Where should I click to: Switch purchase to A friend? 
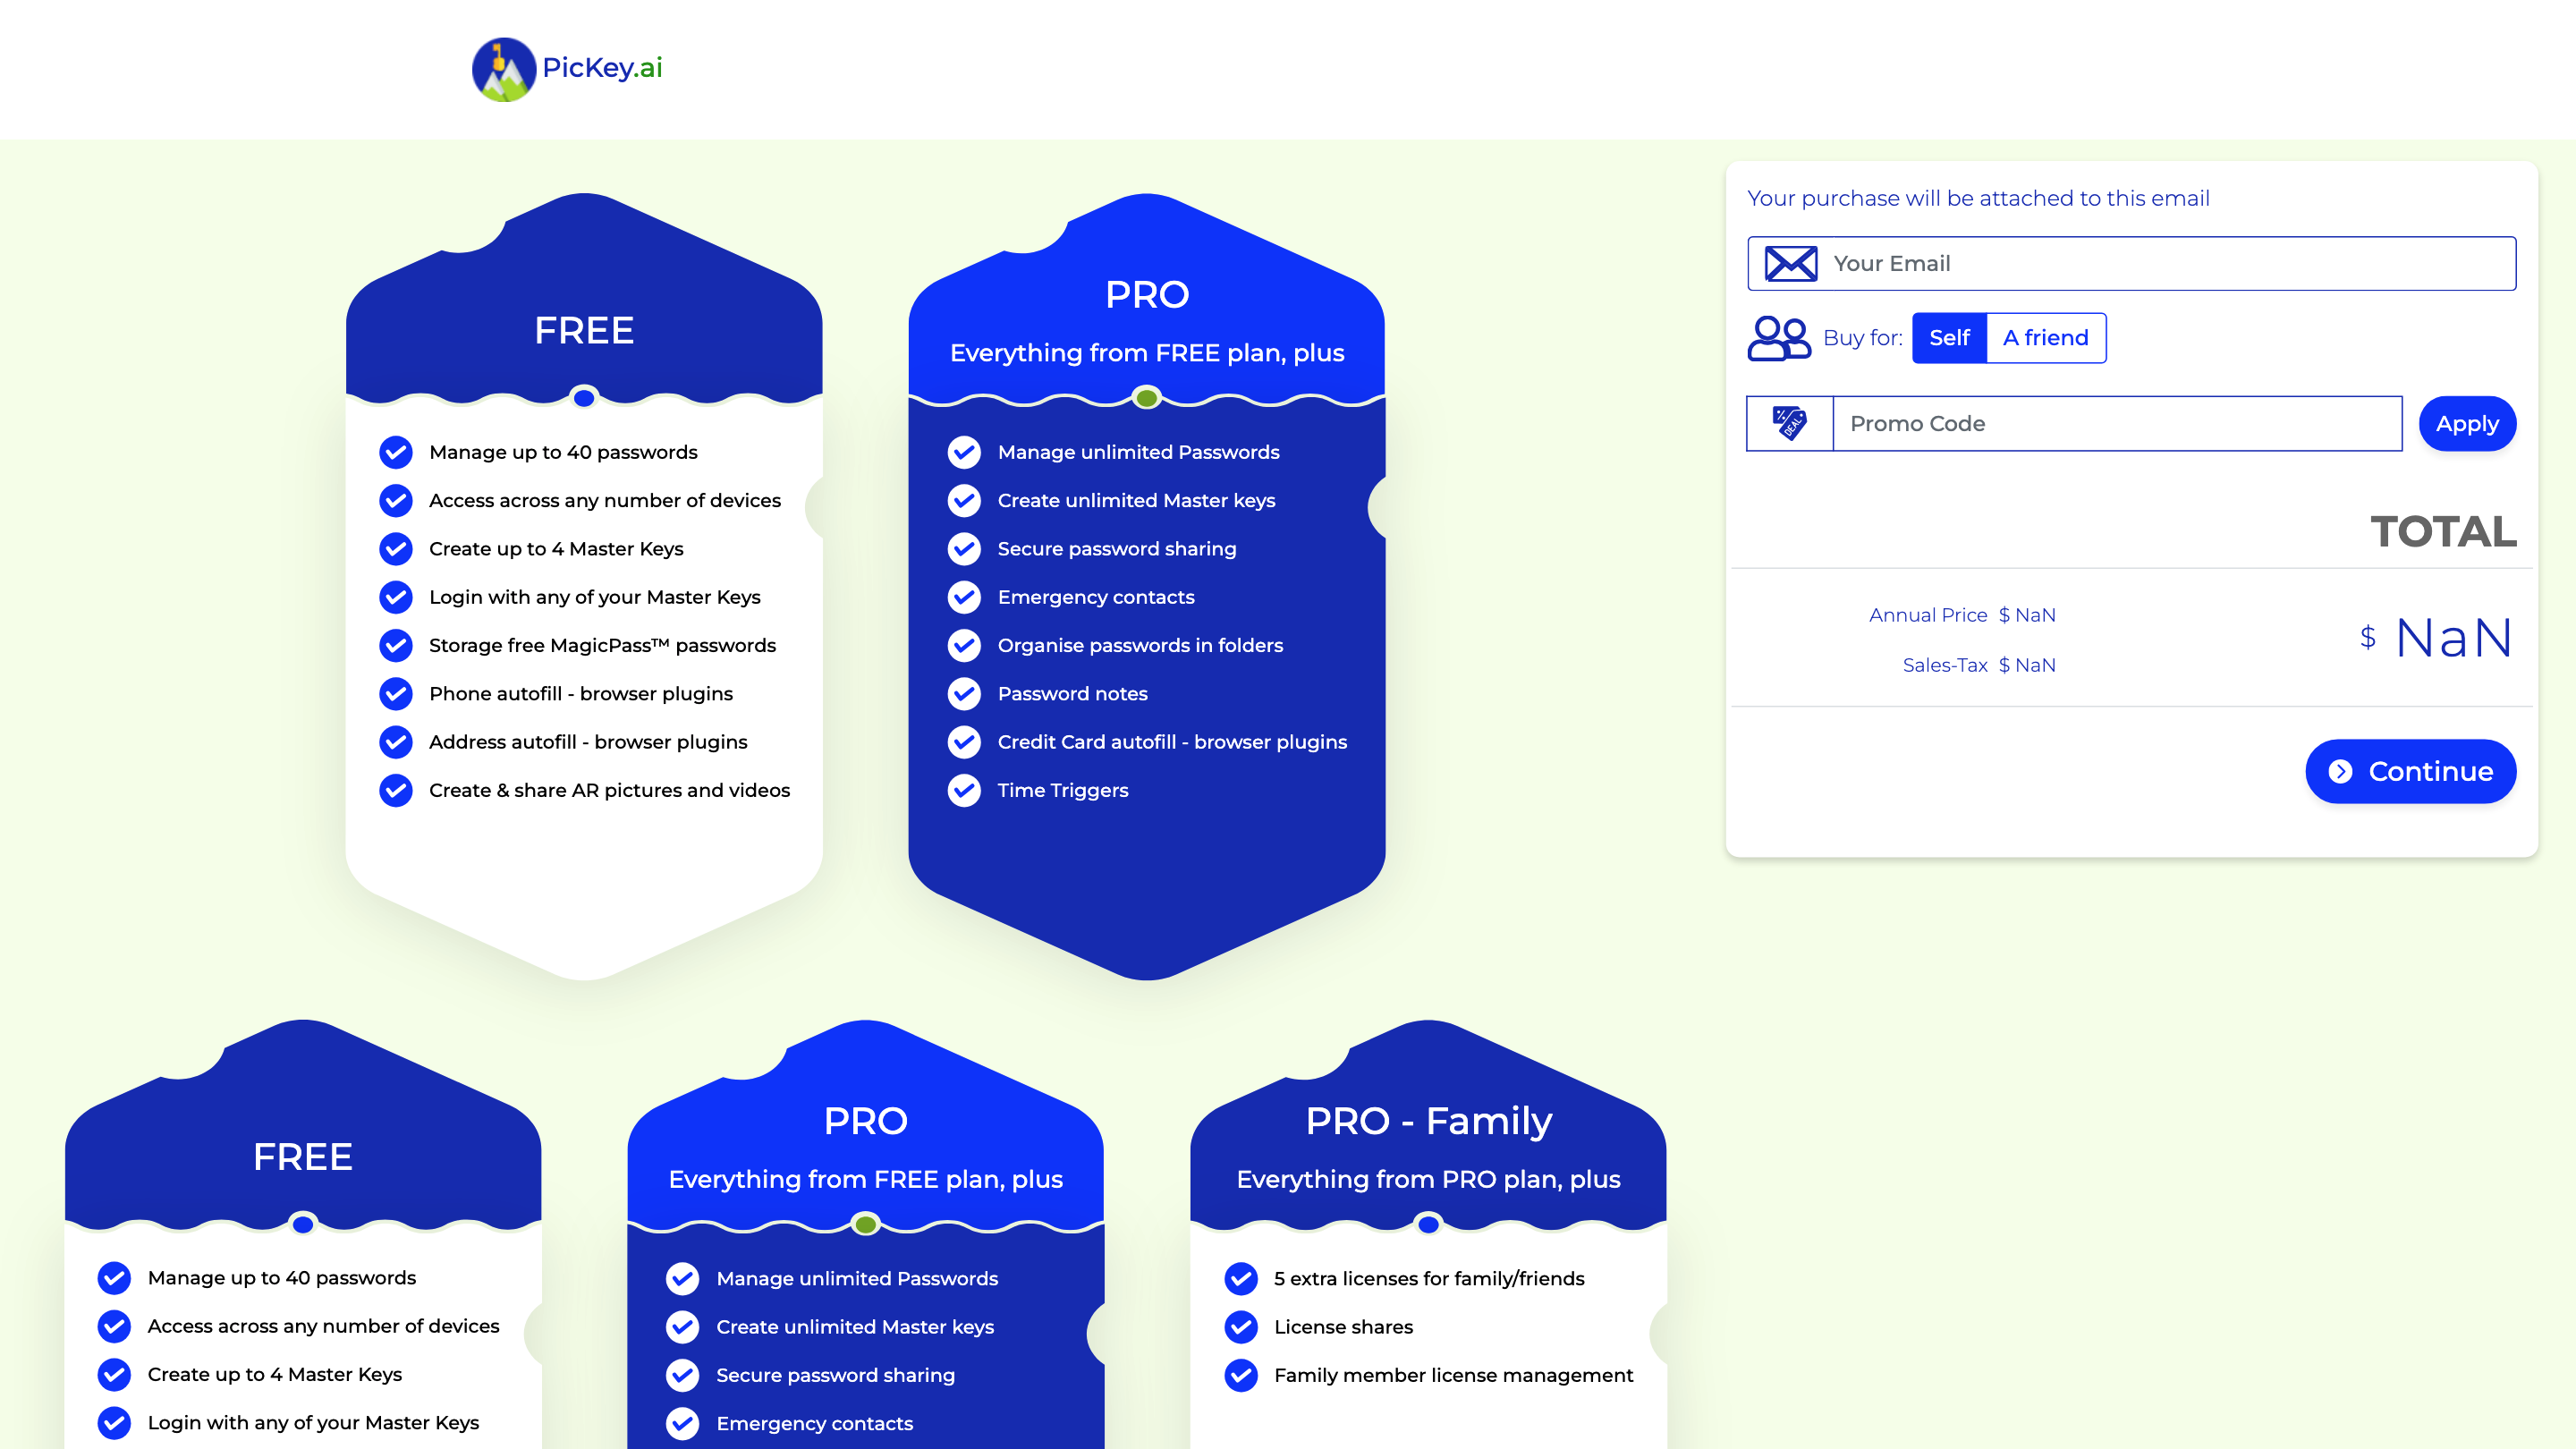2045,338
